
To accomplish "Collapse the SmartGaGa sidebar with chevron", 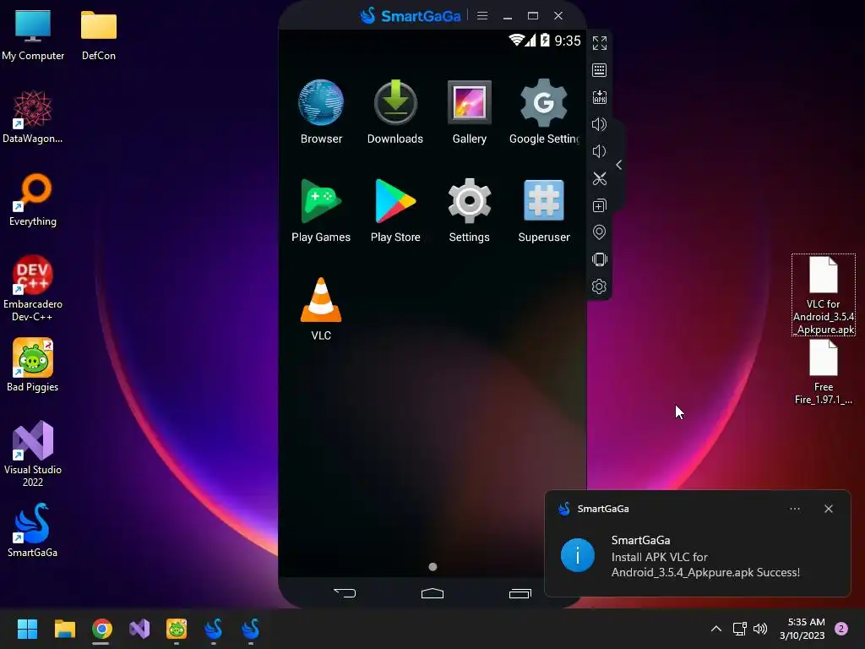I will (619, 165).
